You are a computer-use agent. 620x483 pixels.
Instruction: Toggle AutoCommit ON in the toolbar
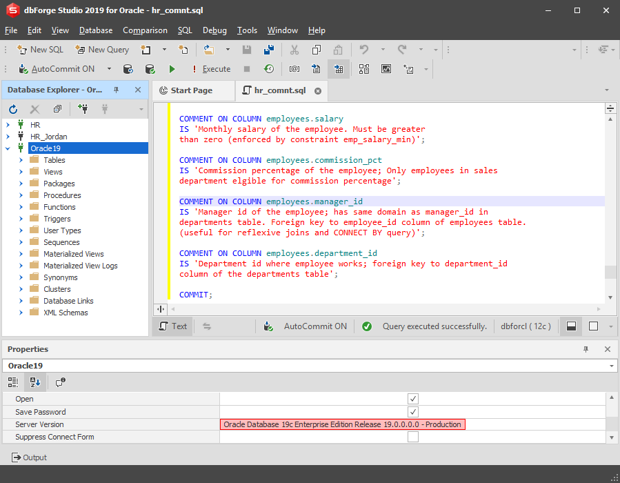[57, 69]
